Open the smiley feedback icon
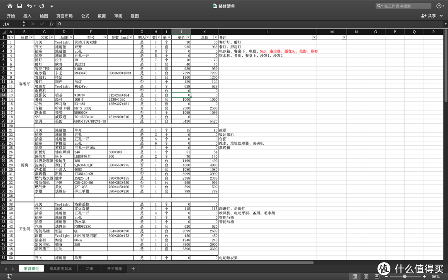448x280 pixels. coord(439,6)
